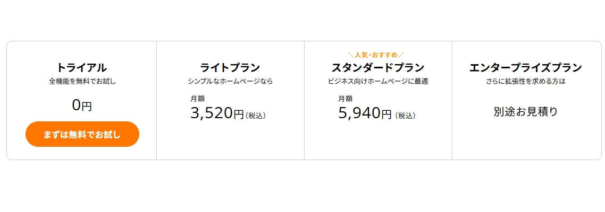Select the エンタープライズプラン heading

click(525, 68)
